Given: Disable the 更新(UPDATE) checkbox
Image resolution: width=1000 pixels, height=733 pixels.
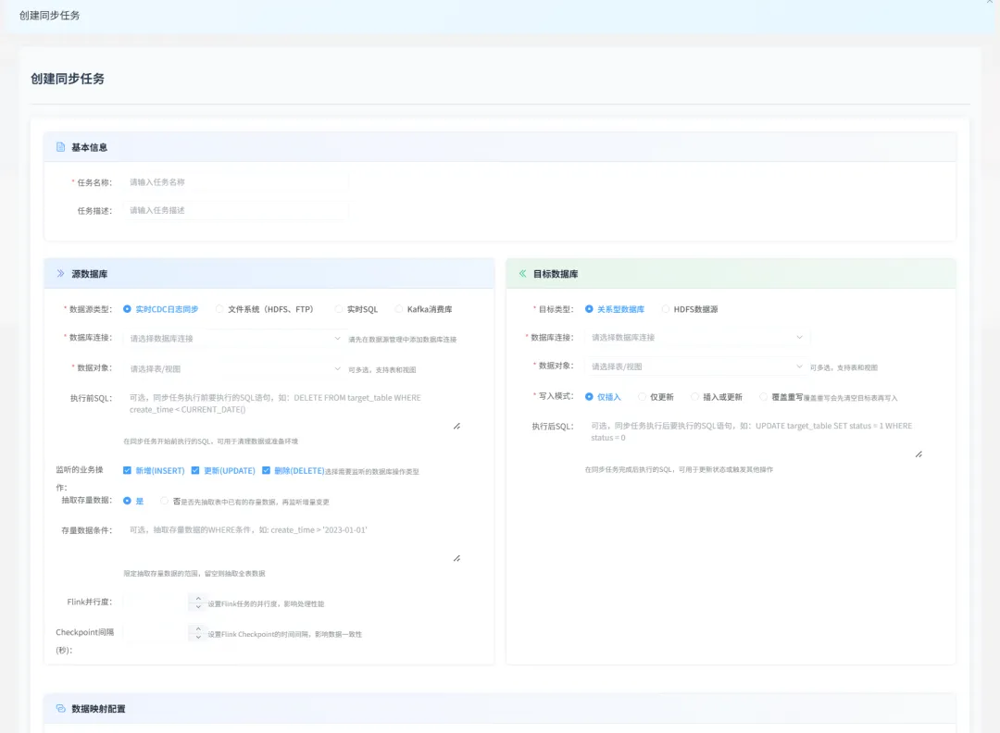Looking at the screenshot, I should (196, 470).
